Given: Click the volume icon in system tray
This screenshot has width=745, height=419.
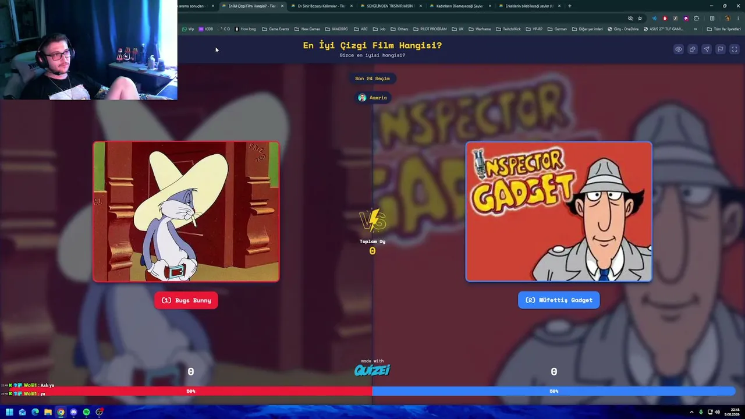Looking at the screenshot, I should coord(717,412).
